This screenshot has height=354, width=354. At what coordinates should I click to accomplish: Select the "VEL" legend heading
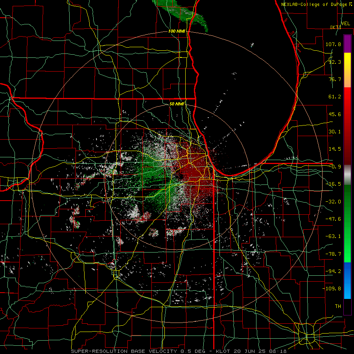click(345, 24)
